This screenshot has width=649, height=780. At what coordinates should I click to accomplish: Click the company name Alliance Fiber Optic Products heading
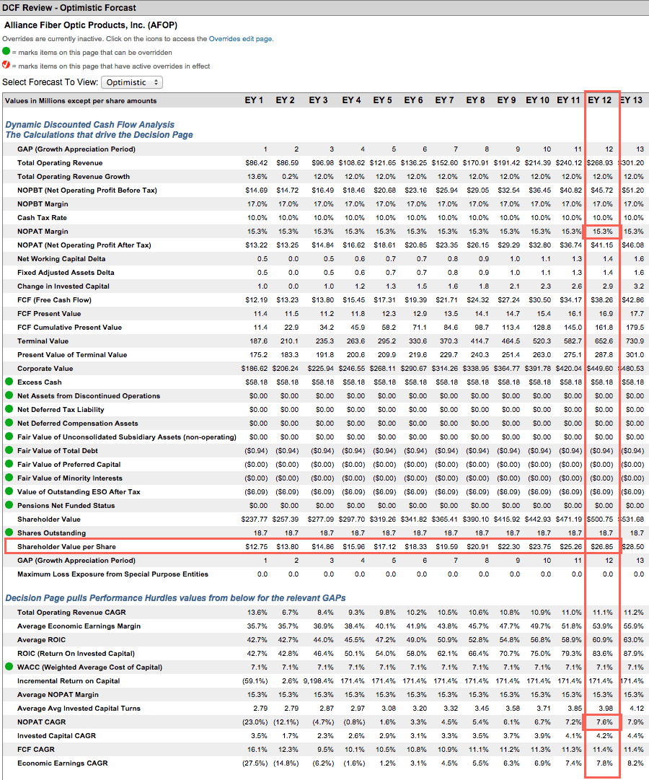91,25
